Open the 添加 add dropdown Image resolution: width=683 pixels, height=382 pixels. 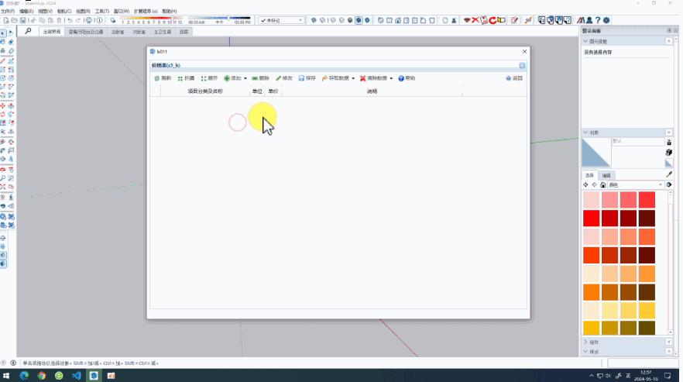(235, 78)
